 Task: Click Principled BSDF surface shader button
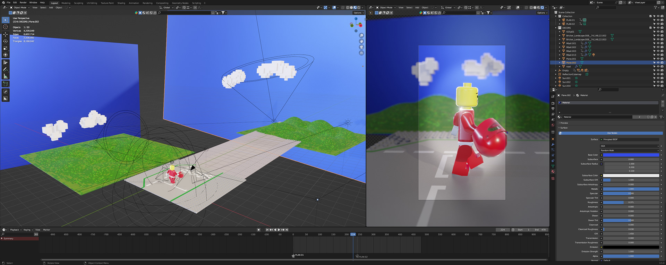click(x=630, y=139)
